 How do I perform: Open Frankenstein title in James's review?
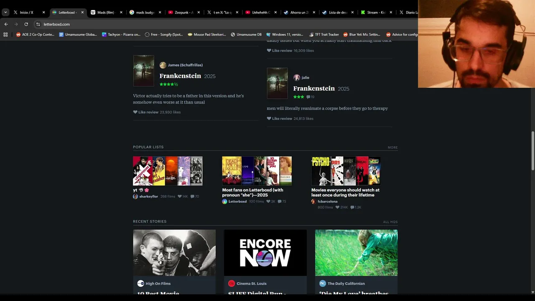[180, 76]
